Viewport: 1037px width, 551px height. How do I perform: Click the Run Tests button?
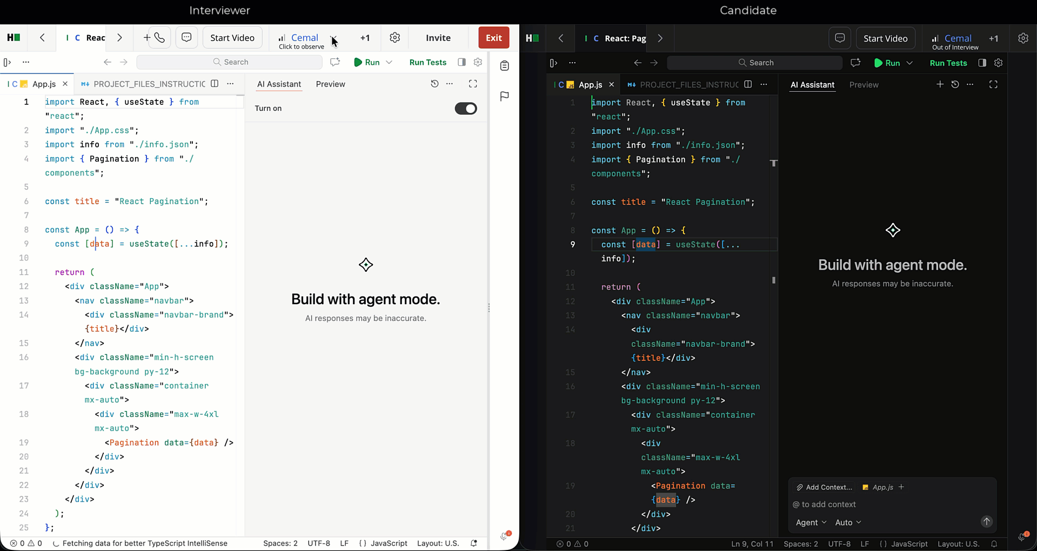pos(427,62)
